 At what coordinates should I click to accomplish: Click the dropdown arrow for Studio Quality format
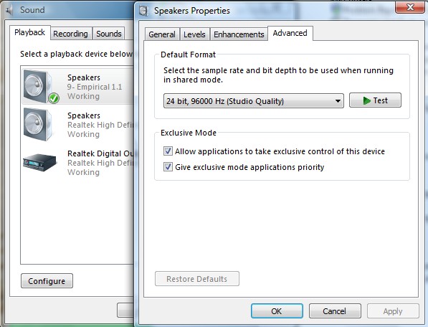point(338,101)
